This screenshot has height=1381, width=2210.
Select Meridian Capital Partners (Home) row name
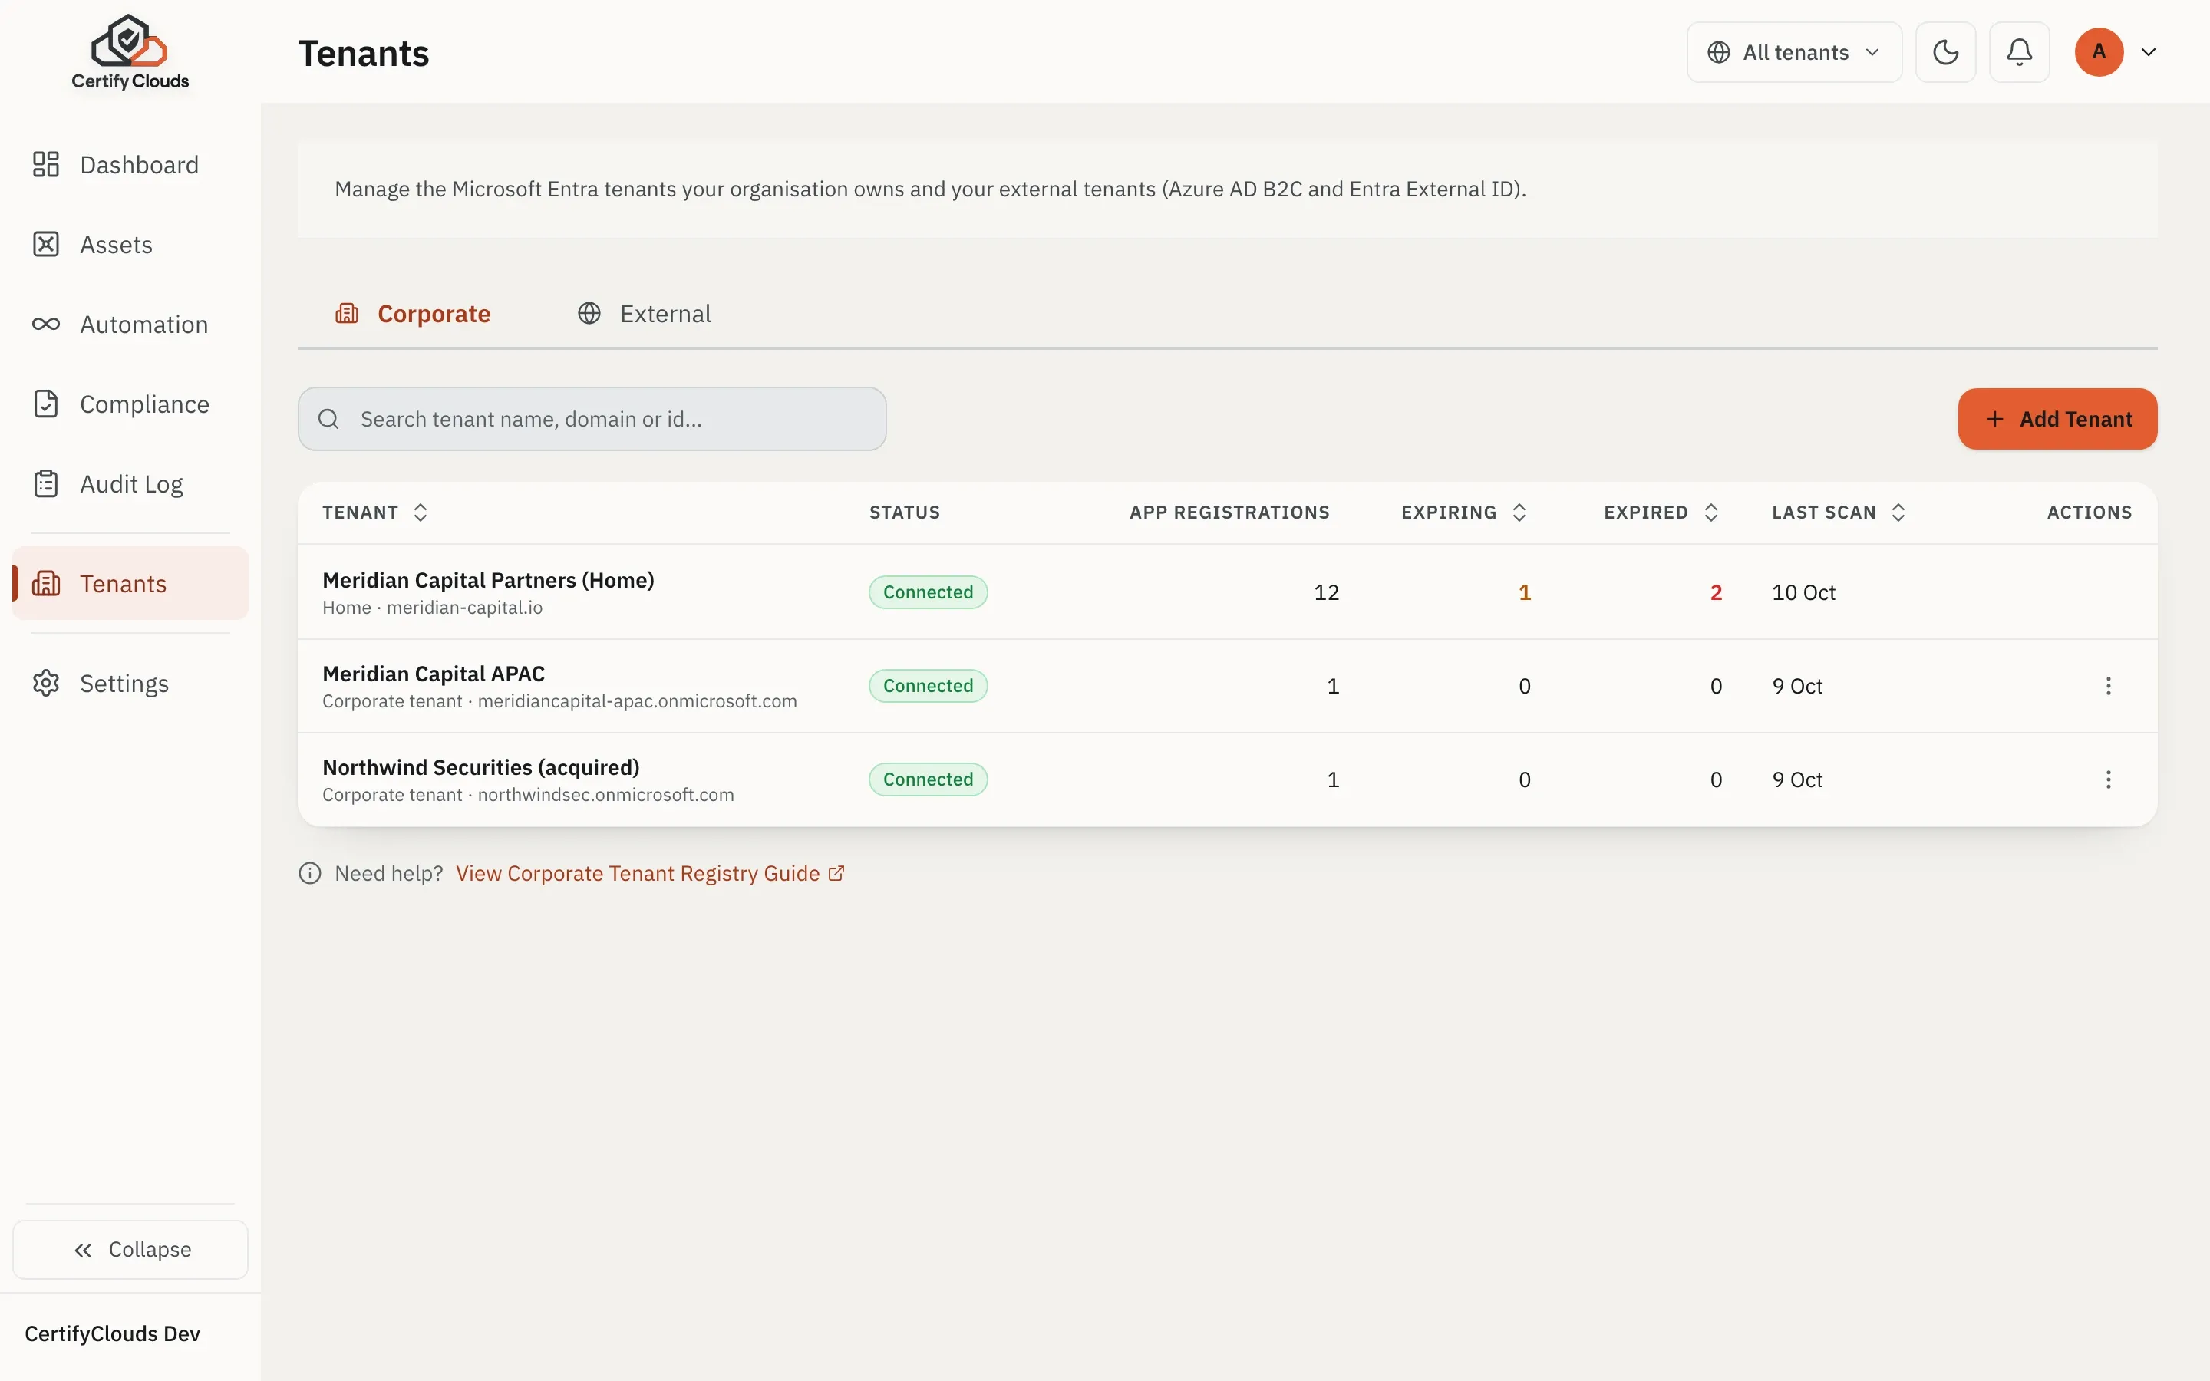click(488, 580)
